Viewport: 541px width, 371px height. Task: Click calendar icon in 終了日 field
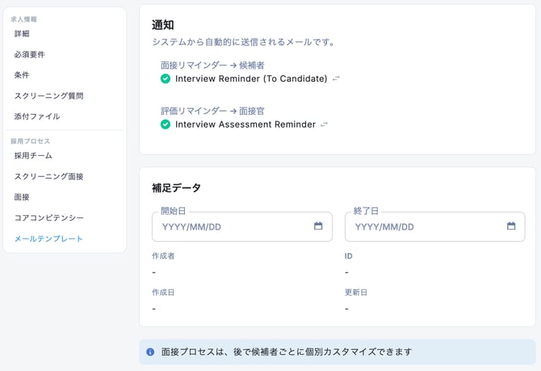point(511,226)
